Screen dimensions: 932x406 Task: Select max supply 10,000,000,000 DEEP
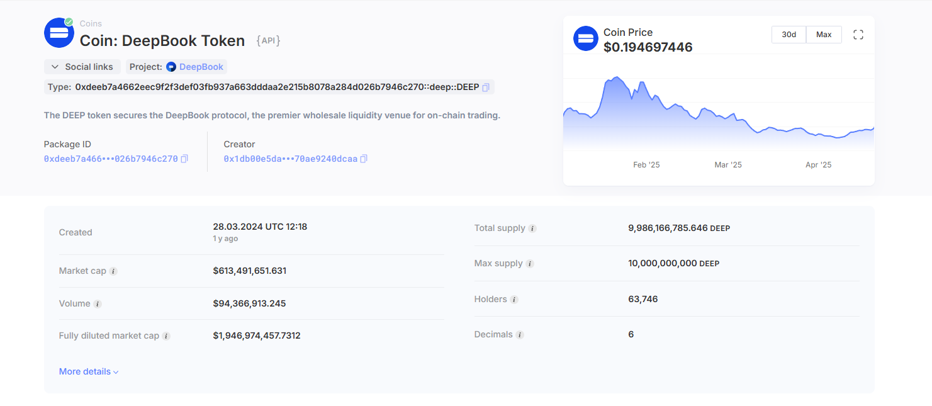click(673, 264)
